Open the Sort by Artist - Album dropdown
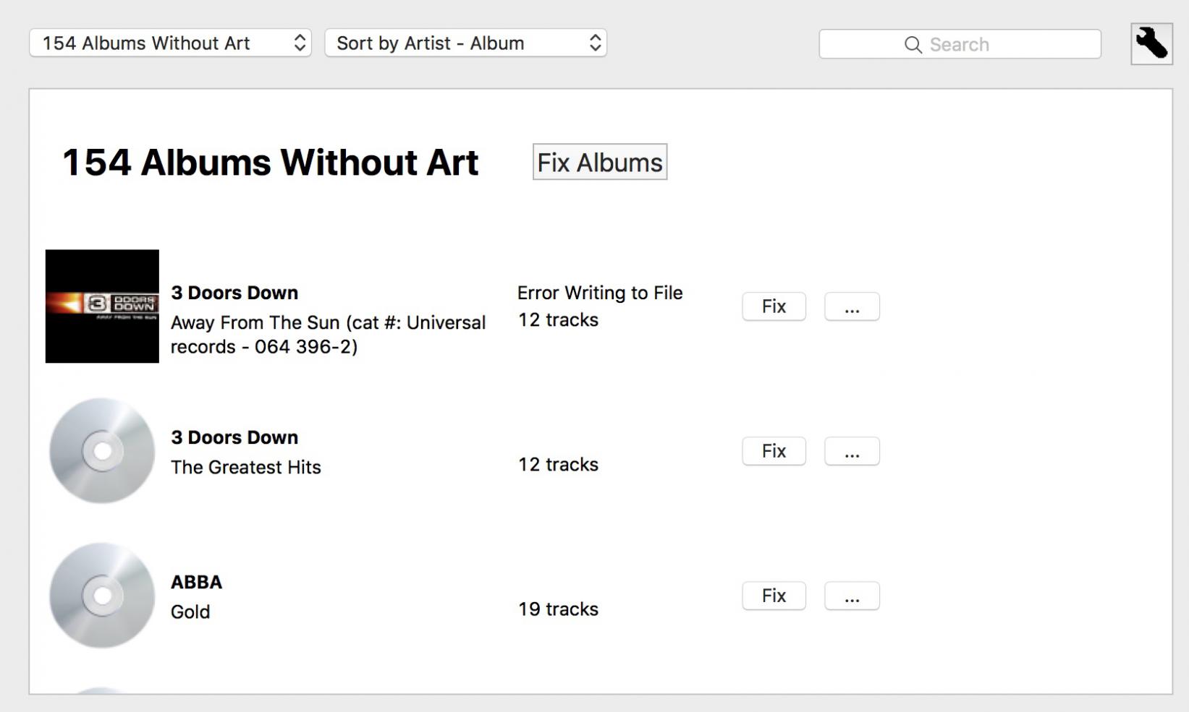 [465, 43]
